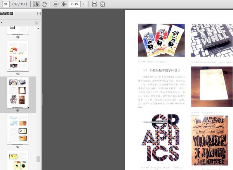Image resolution: width=233 pixels, height=170 pixels.
Task: Click the GRAPHICS typography image on page
Action: pyautogui.click(x=161, y=138)
